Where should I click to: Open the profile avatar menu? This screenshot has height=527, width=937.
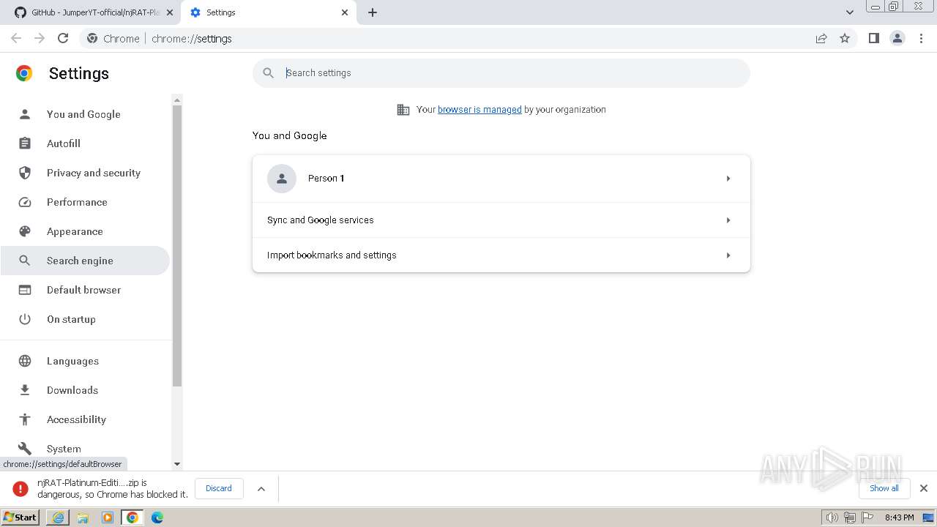tap(897, 38)
